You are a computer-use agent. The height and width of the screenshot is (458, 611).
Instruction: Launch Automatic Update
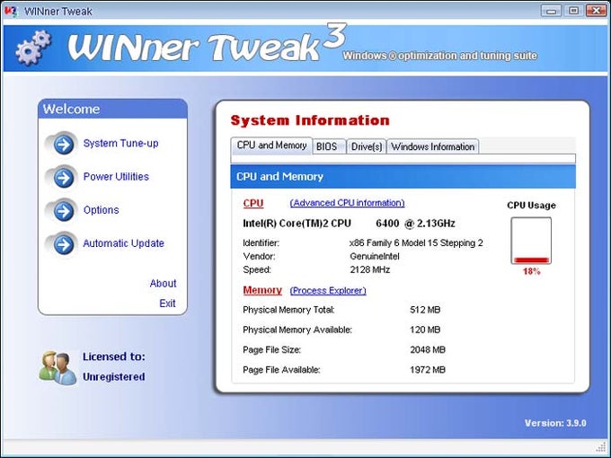(123, 243)
